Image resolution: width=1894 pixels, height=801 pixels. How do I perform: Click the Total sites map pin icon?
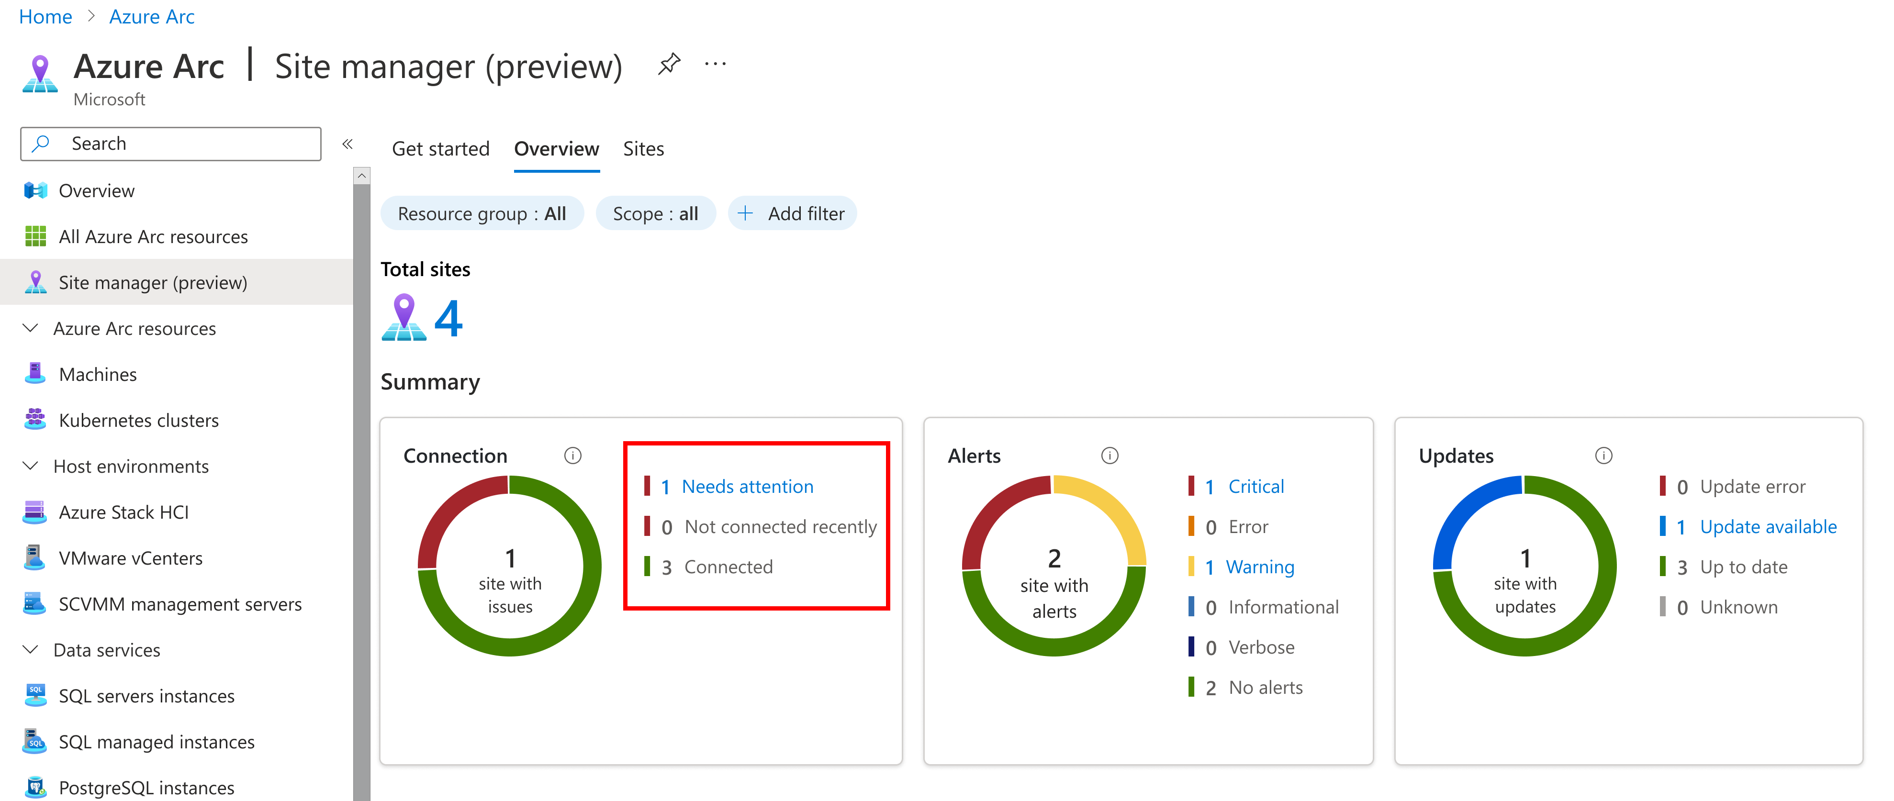click(x=403, y=317)
